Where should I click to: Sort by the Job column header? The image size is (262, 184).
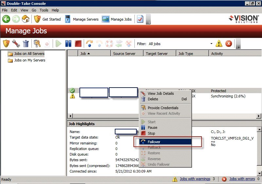click(95, 53)
